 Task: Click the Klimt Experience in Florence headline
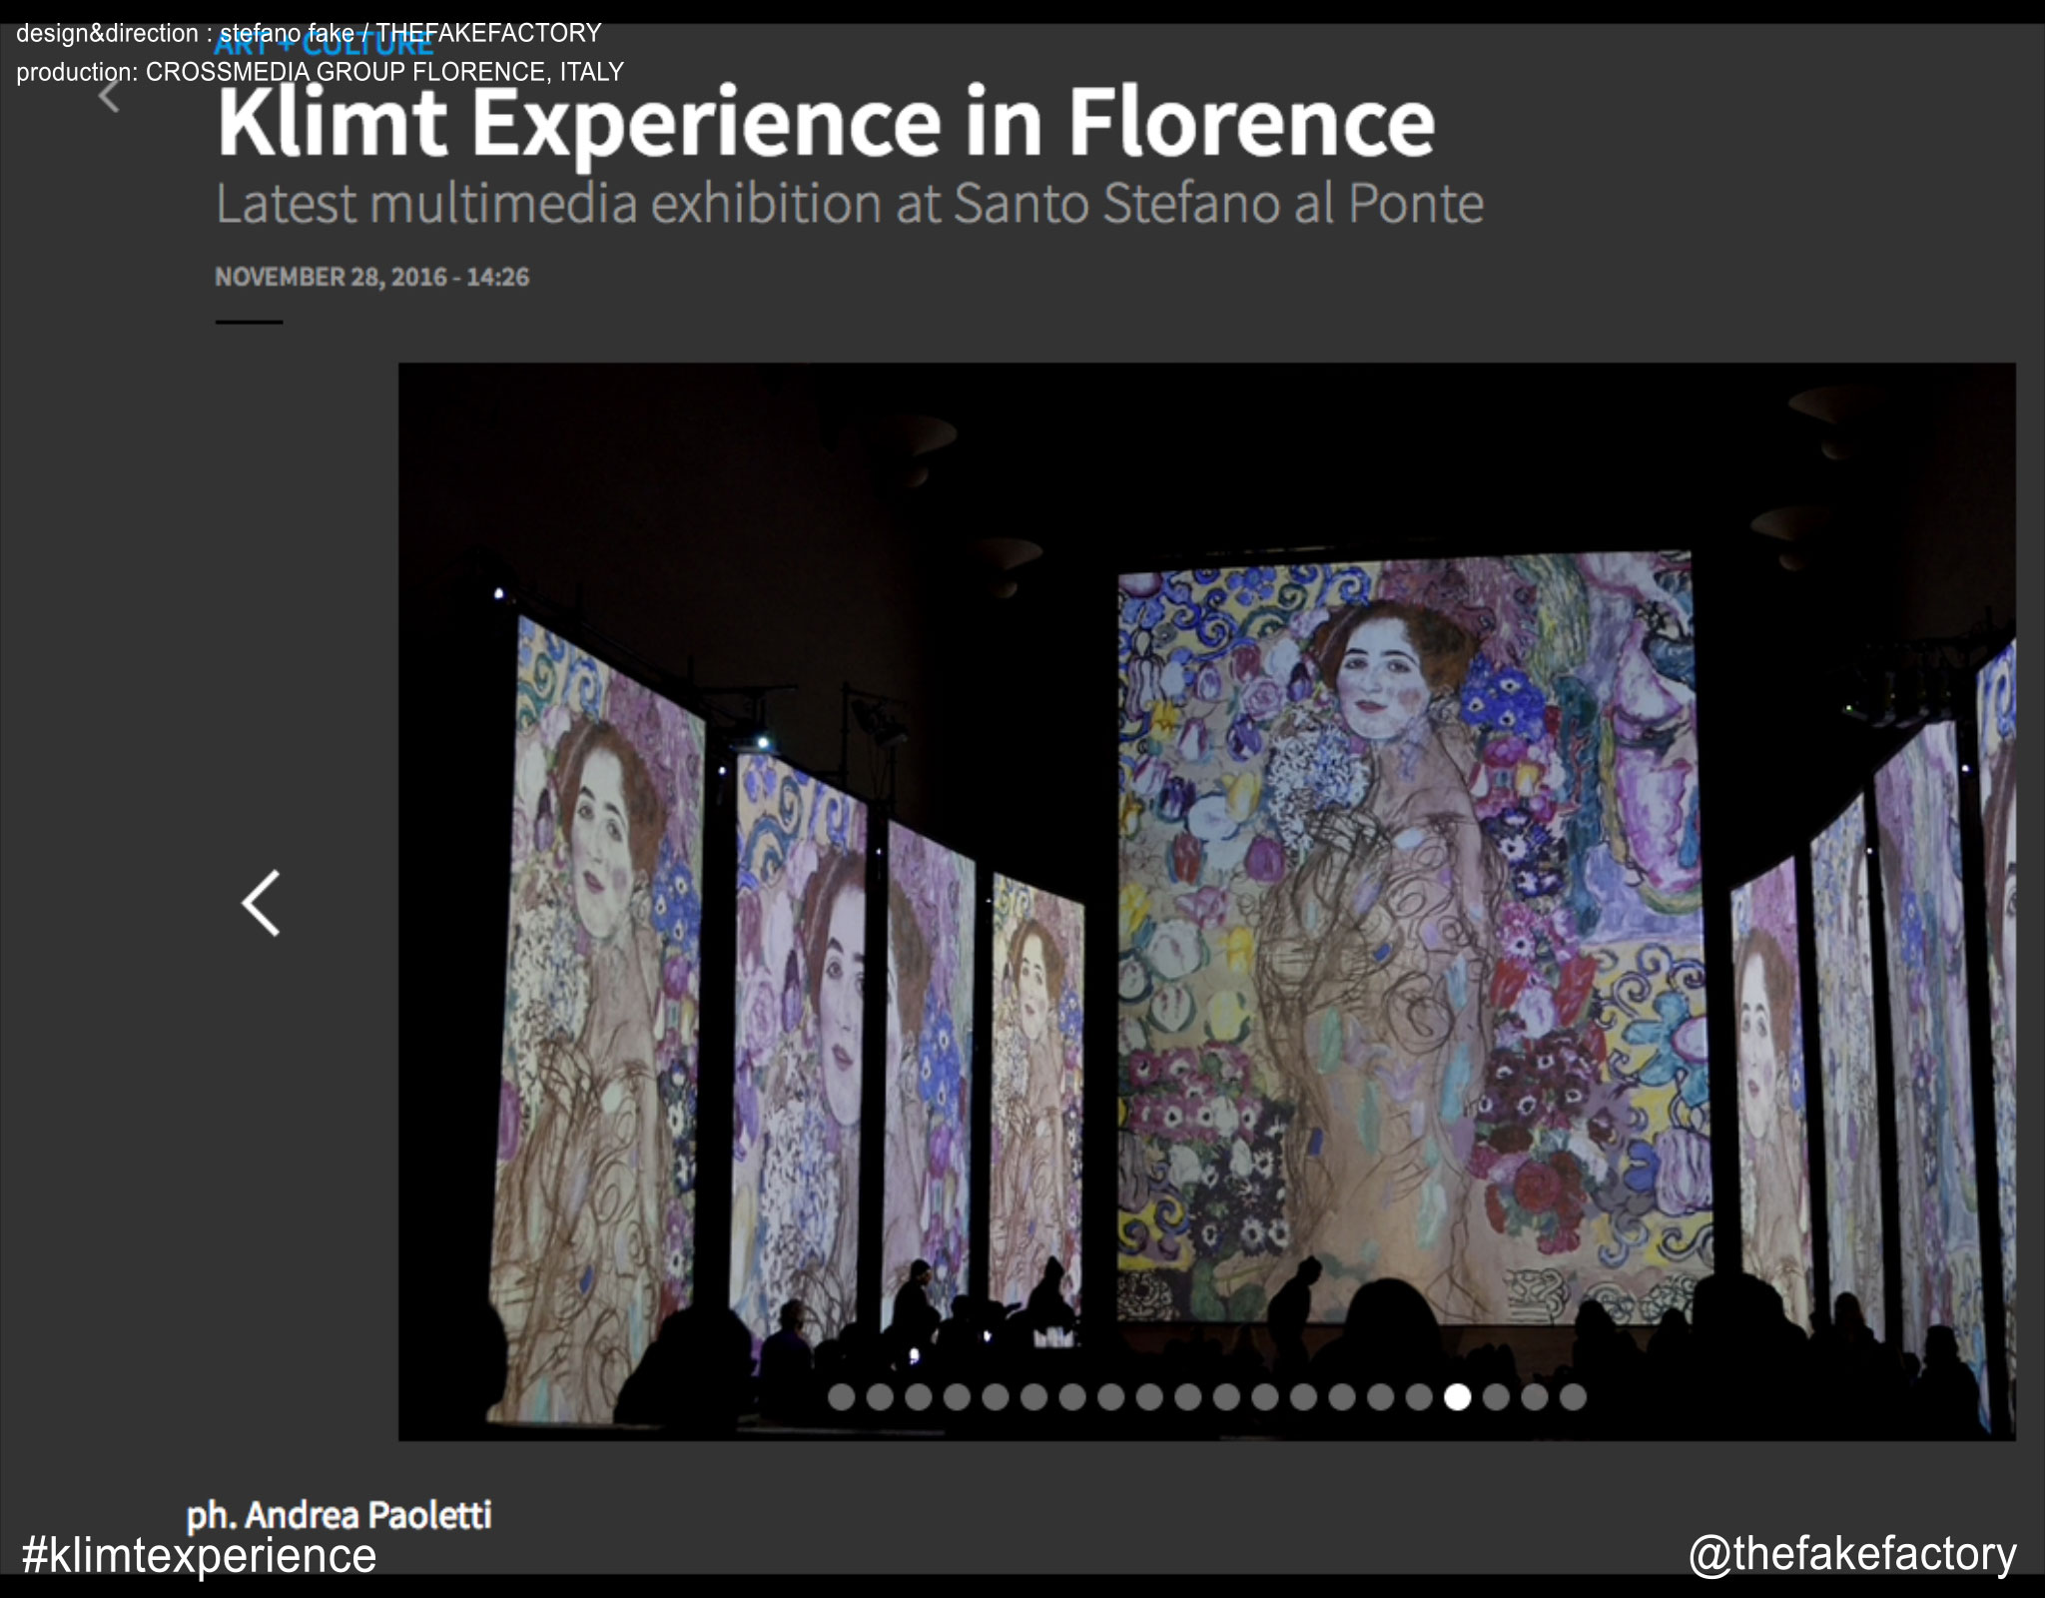[825, 123]
